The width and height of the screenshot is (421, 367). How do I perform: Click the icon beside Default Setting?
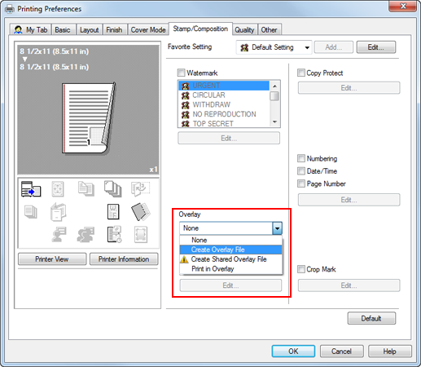(244, 48)
